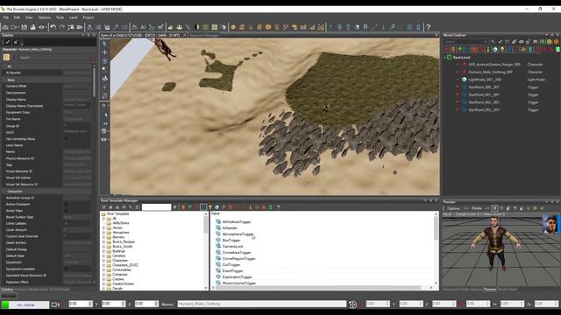561x315 pixels.
Task: Click the checkmark icon atop the Sidebar panel
Action: (x=8, y=42)
